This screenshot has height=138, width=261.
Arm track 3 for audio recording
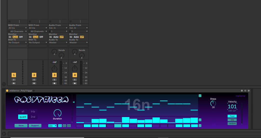click(x=55, y=83)
